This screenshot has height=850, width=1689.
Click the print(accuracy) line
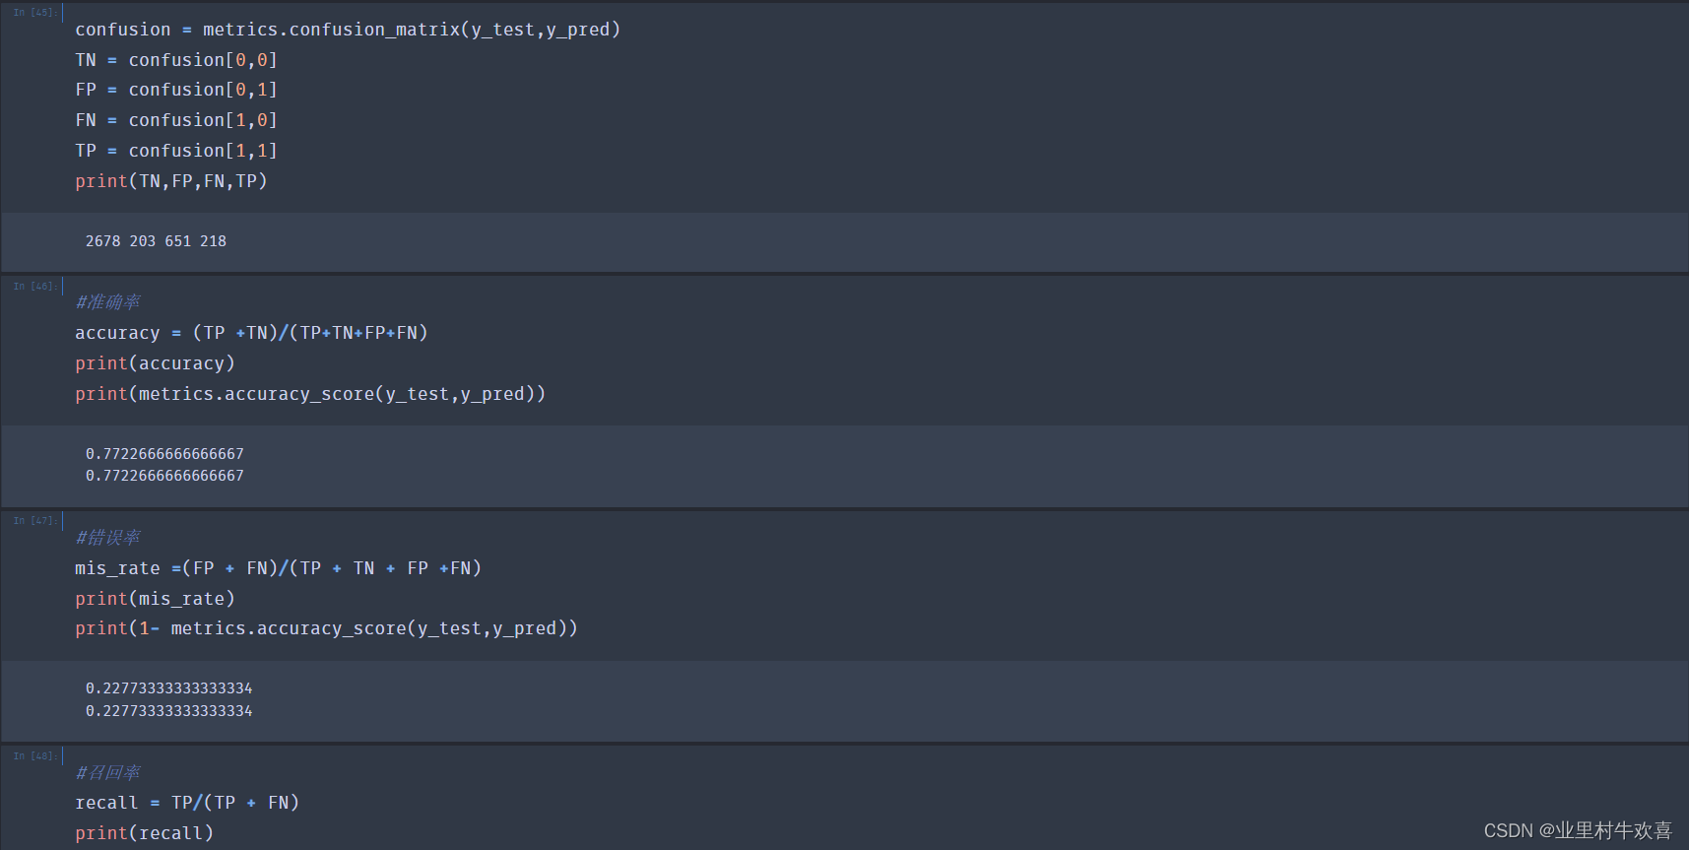[x=155, y=363]
